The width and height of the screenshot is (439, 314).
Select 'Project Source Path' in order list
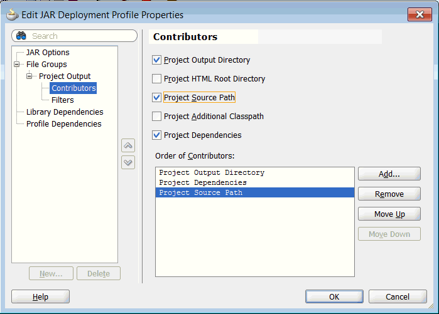(255, 192)
